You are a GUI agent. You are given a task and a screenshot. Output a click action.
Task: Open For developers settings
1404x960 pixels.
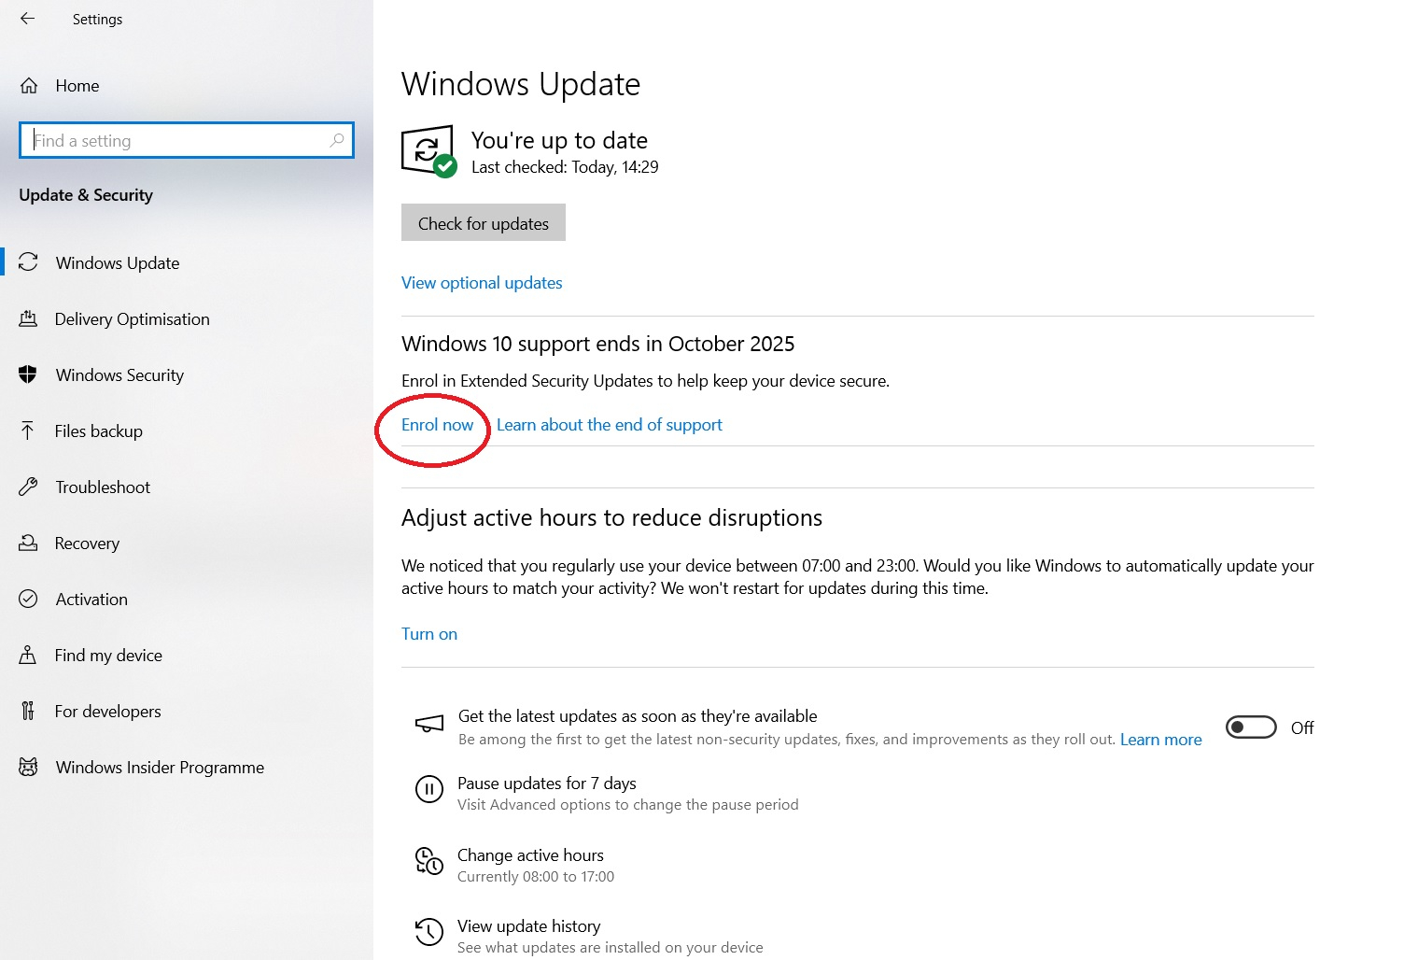pos(107,712)
